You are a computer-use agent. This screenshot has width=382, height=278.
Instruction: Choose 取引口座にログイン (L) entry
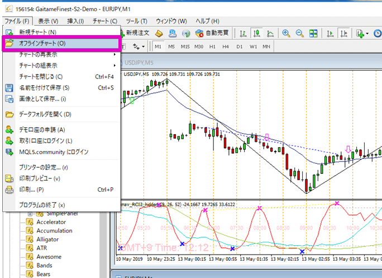pos(61,141)
